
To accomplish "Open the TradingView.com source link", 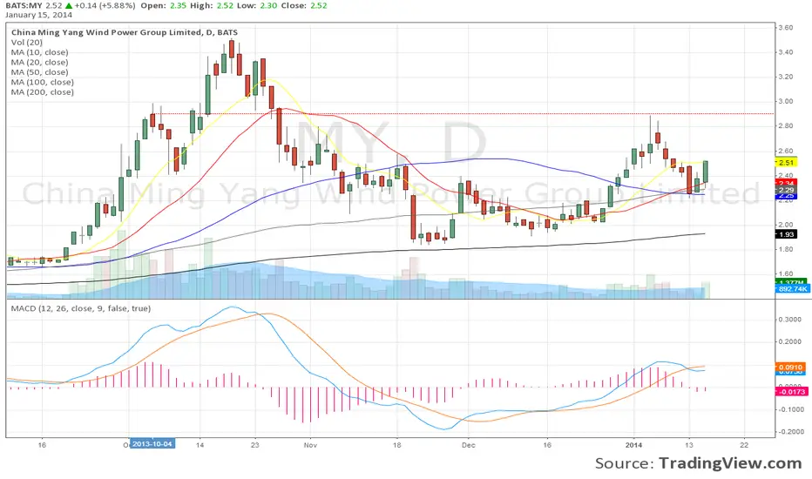I will (730, 463).
